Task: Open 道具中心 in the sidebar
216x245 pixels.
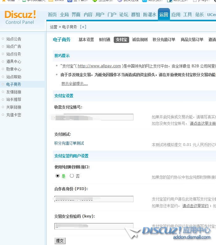Action: [14, 62]
